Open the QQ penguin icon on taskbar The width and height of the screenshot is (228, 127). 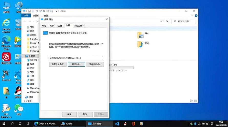pos(125,124)
